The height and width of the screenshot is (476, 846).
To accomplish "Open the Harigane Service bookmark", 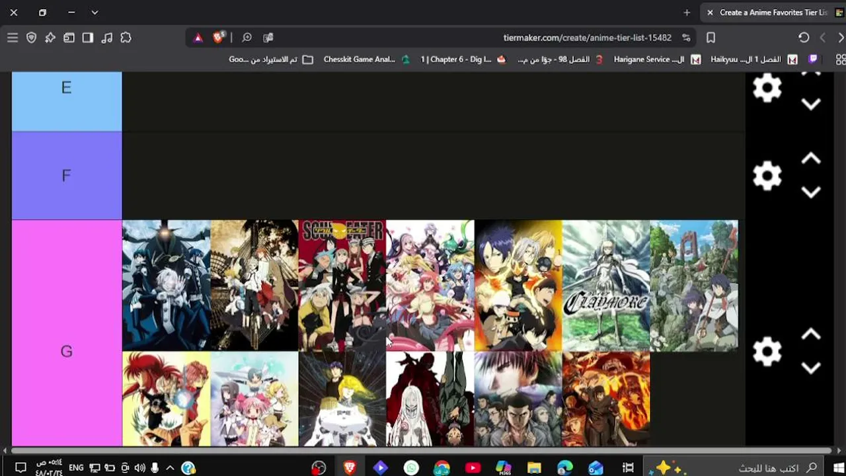I will (x=657, y=59).
